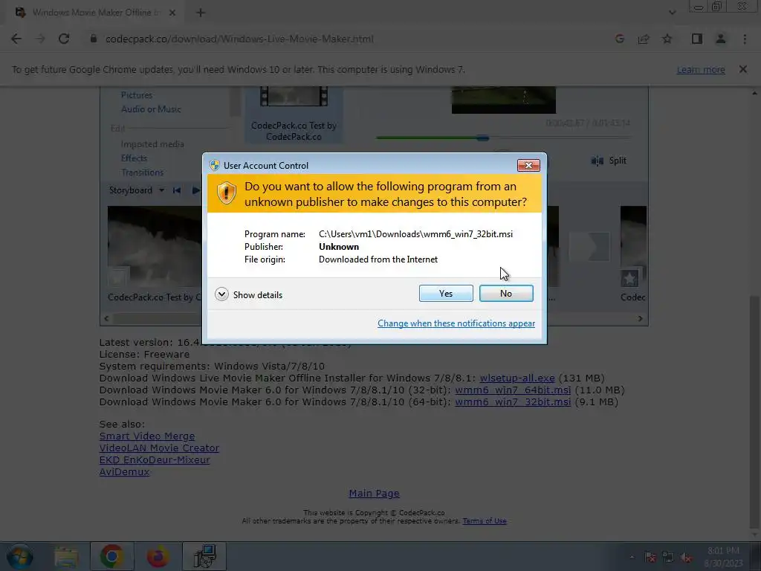Viewport: 761px width, 571px height.
Task: Click Yes in User Account Control dialog
Action: pos(446,293)
